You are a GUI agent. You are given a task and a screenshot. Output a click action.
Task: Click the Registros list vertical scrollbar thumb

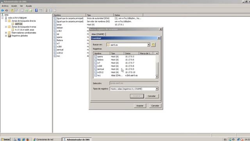pyautogui.click(x=157, y=69)
